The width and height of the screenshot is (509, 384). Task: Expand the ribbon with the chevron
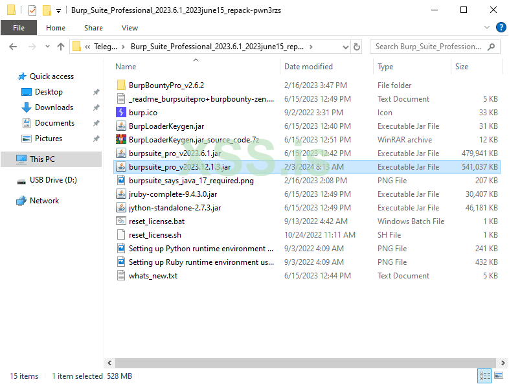tap(486, 27)
